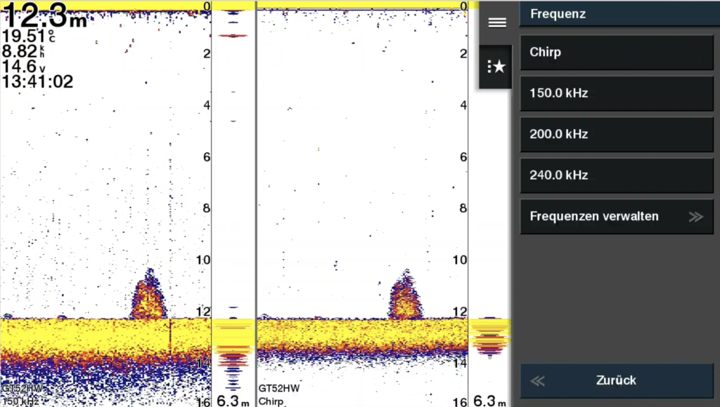This screenshot has width=720, height=407.
Task: Tap the 12.3 m depth reading
Action: (45, 15)
